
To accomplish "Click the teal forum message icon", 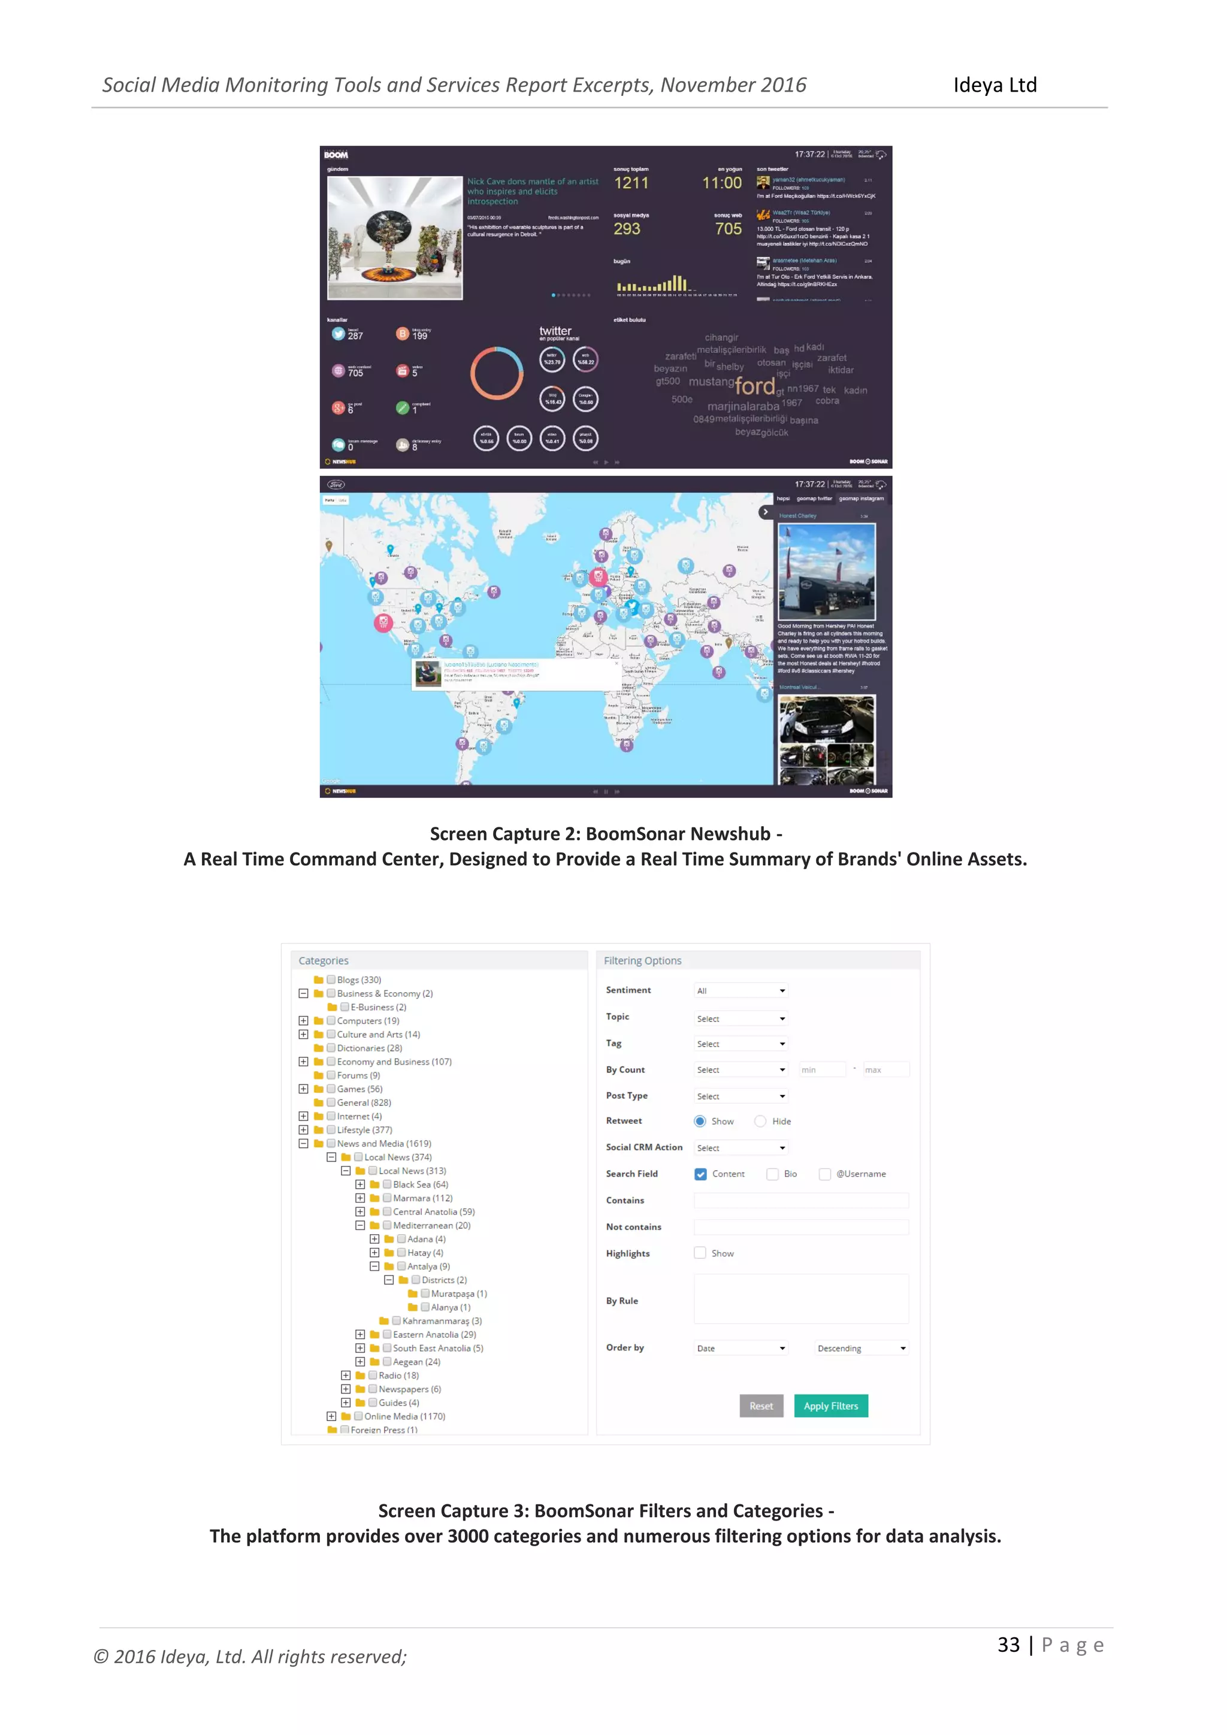I will [x=339, y=445].
